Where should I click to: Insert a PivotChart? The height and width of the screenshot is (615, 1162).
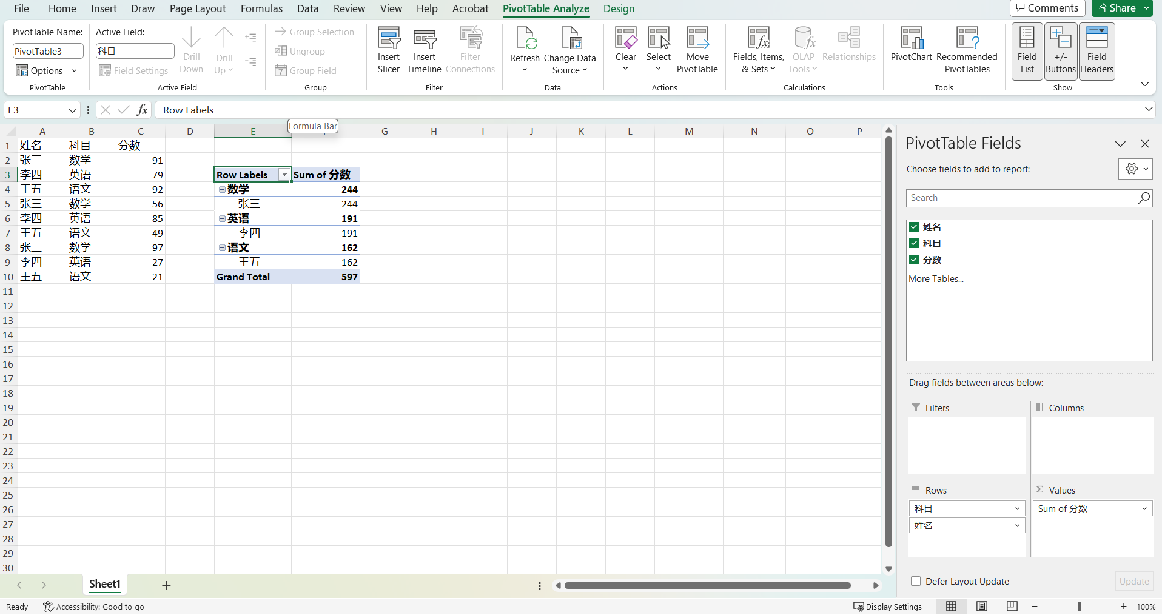click(912, 44)
